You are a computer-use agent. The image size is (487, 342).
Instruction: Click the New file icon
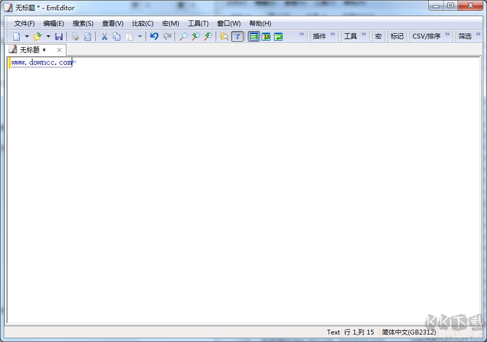[17, 36]
